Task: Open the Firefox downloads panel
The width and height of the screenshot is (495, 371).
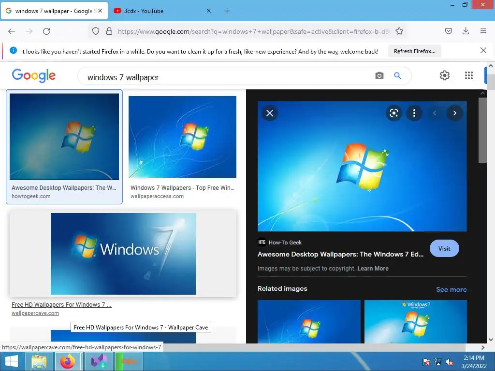Action: (466, 31)
